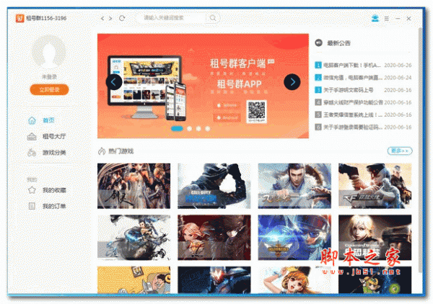Open the hamburger menu in title bar
The width and height of the screenshot is (433, 304).
click(x=387, y=19)
